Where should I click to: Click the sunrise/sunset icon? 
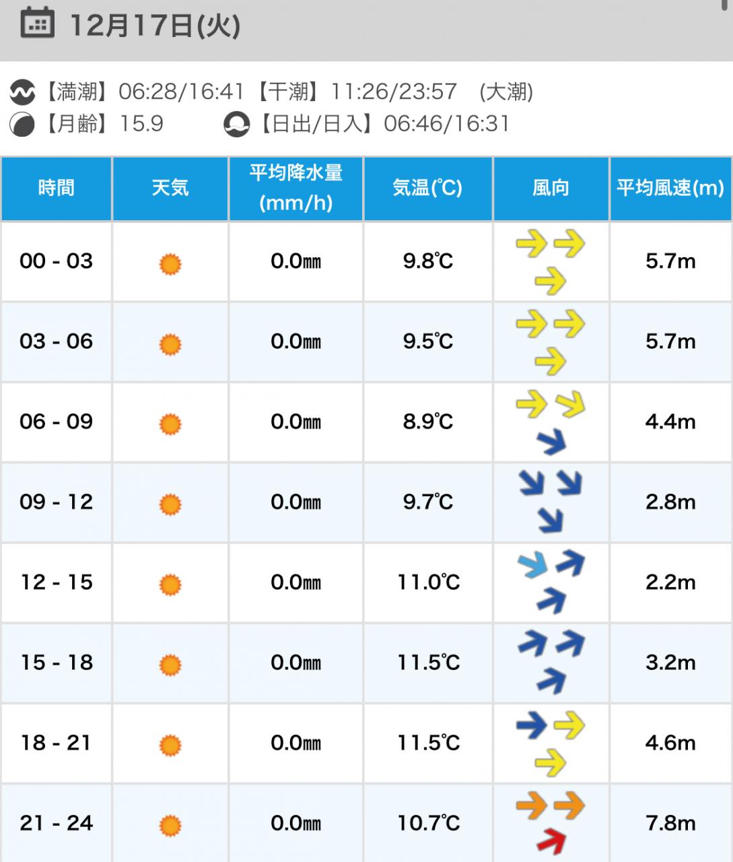tap(236, 125)
